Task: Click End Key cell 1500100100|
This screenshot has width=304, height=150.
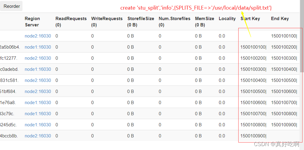Action: tap(284, 36)
